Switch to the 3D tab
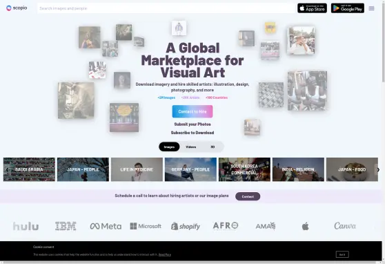This screenshot has height=264, width=385. click(x=213, y=147)
